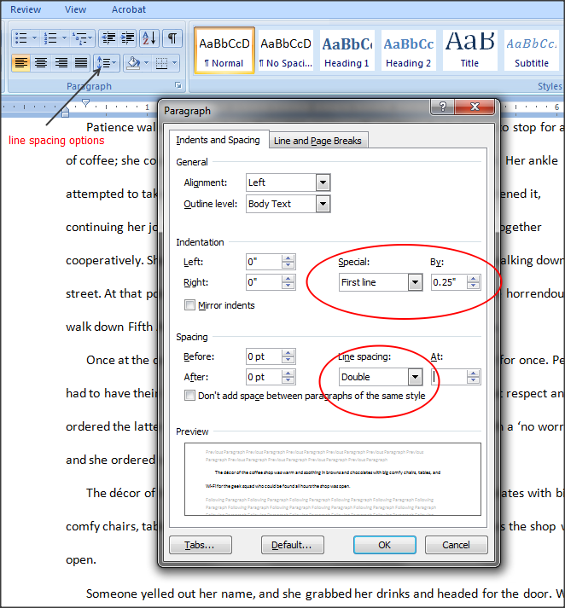
Task: Click the Spacing At input field
Action: (447, 377)
